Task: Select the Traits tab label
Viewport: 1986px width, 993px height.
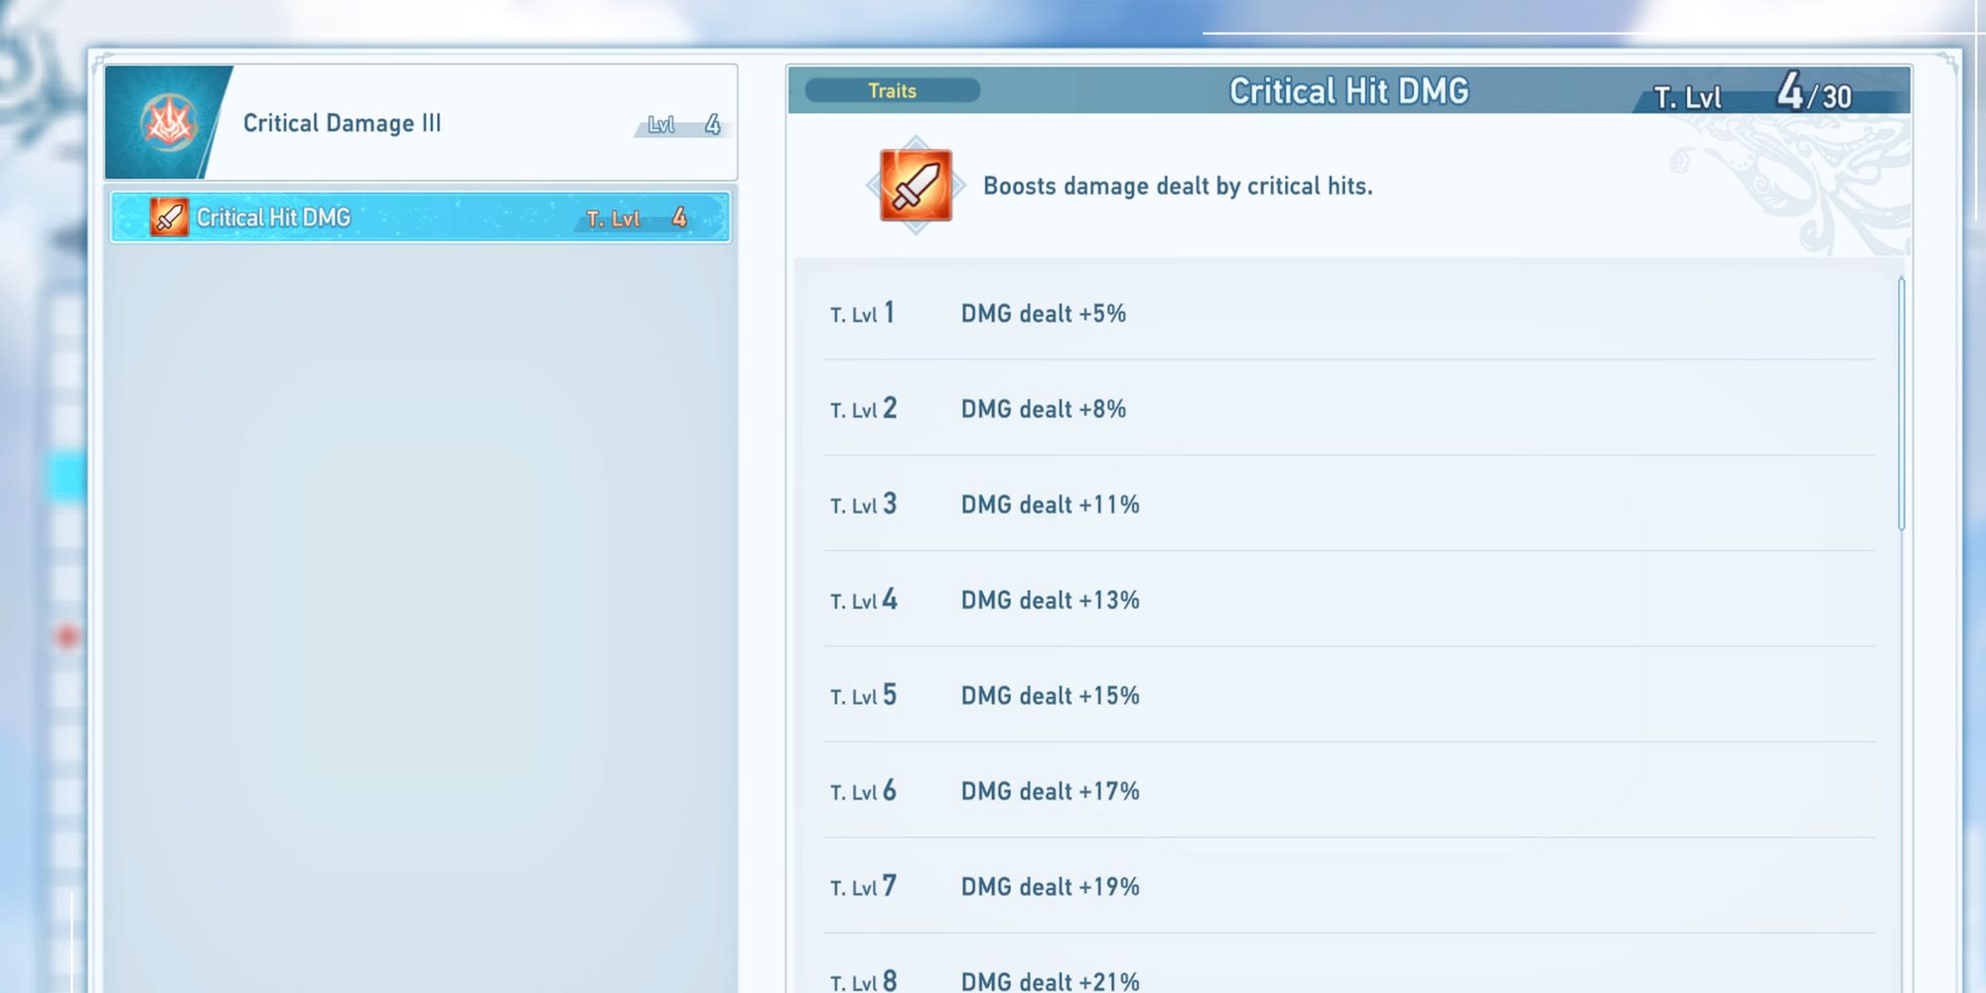Action: click(892, 90)
